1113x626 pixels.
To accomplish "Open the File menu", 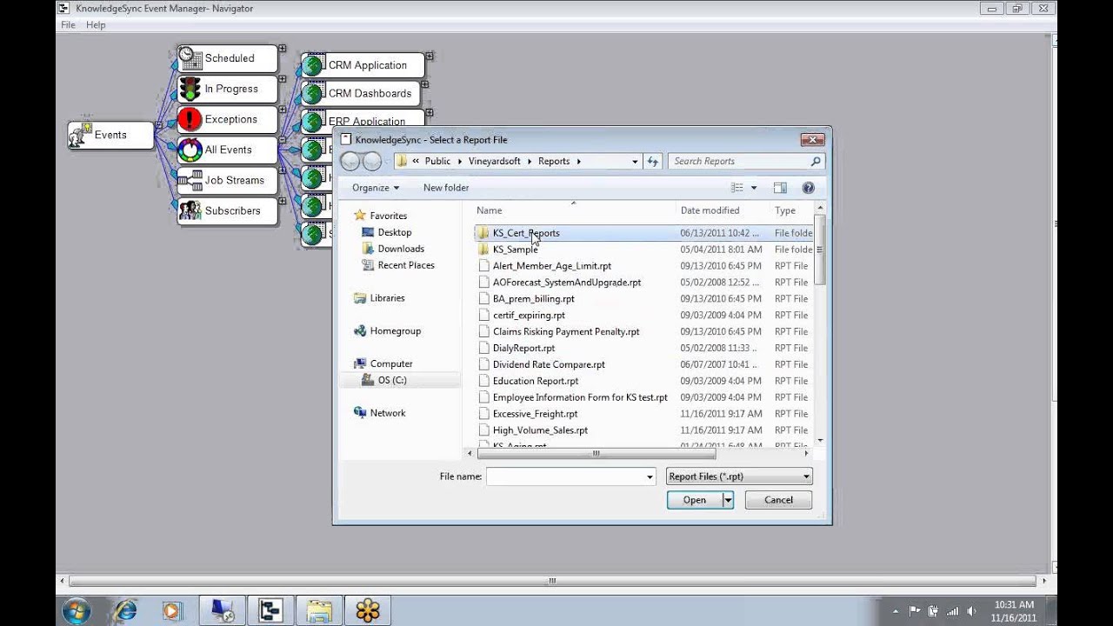I will click(x=68, y=25).
